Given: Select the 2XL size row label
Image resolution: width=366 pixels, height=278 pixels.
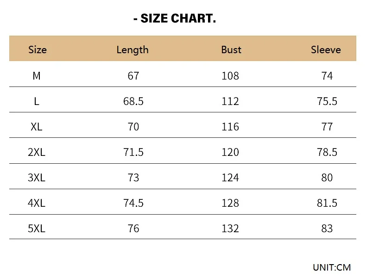Looking at the screenshot, I should (x=37, y=152).
